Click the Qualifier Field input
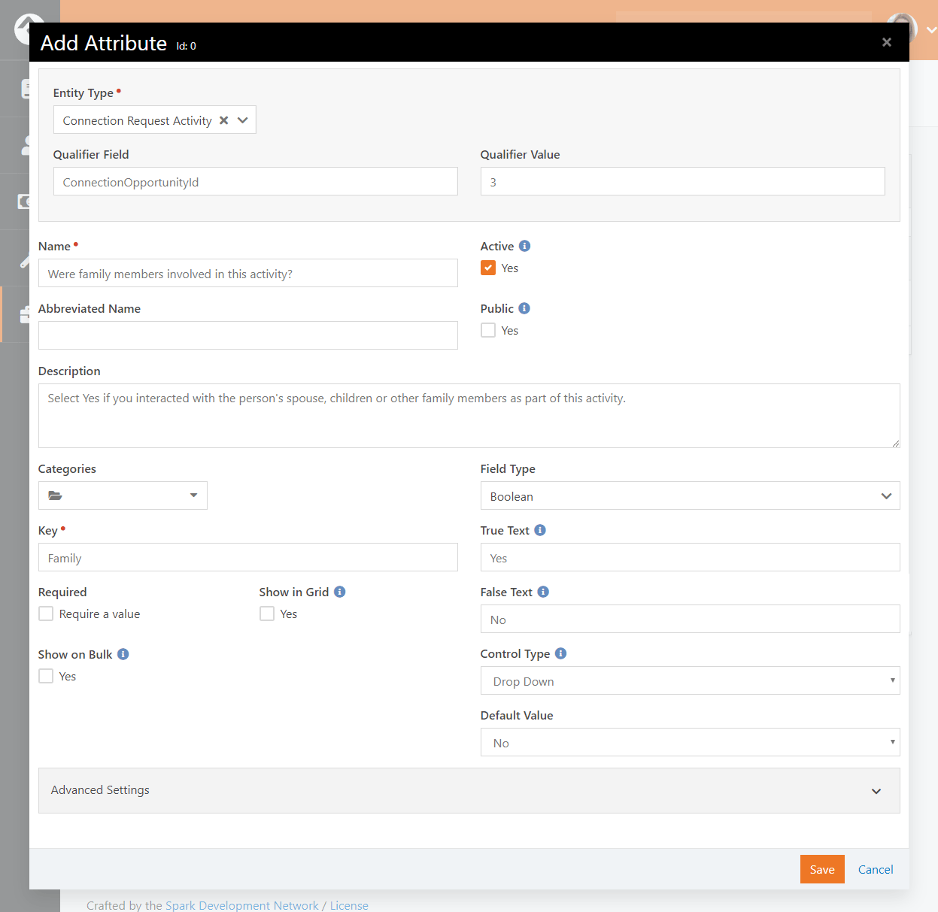938x912 pixels. (x=256, y=181)
